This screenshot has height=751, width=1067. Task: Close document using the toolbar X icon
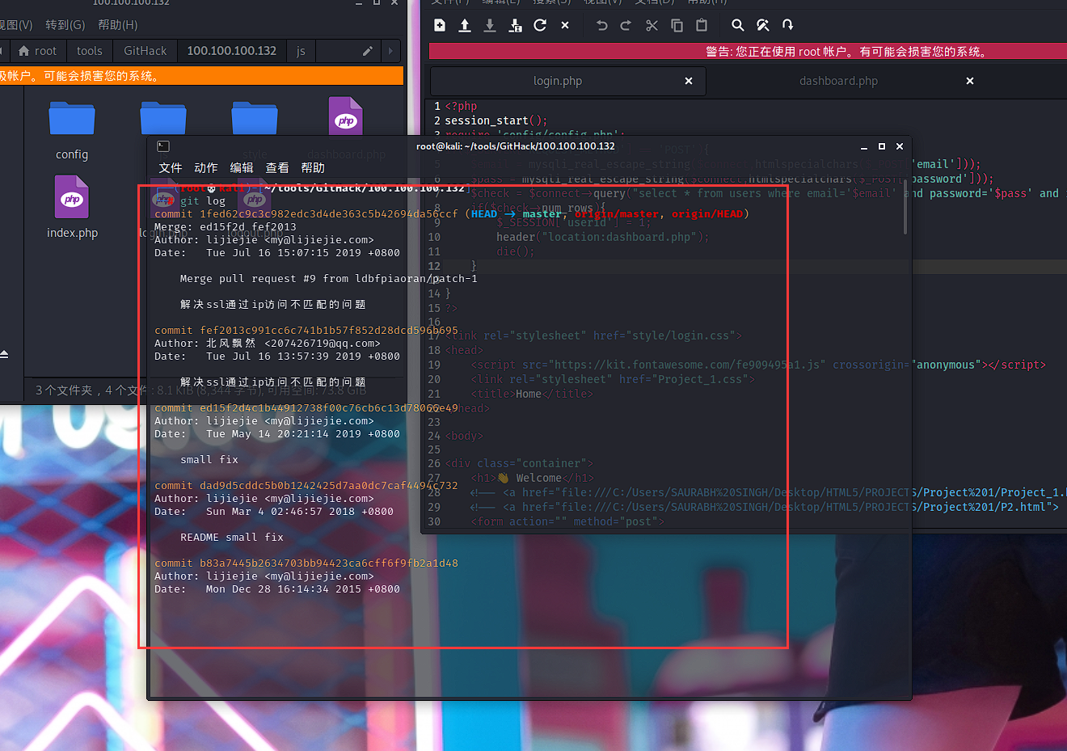click(x=565, y=25)
